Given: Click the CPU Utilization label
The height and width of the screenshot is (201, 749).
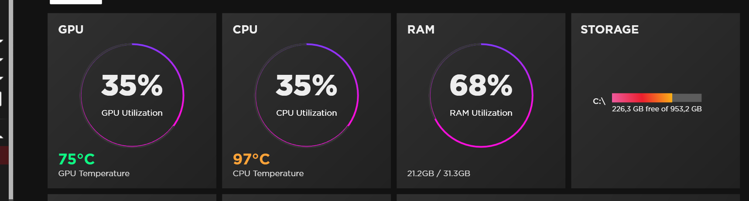Looking at the screenshot, I should click(x=306, y=113).
